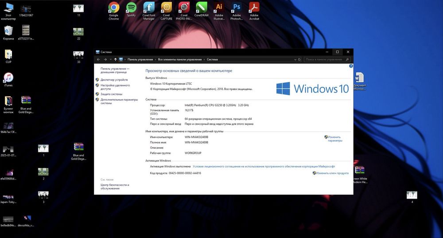The width and height of the screenshot is (443, 238).
Task: Click 'Изменить ключ продукта' link
Action: click(332, 173)
